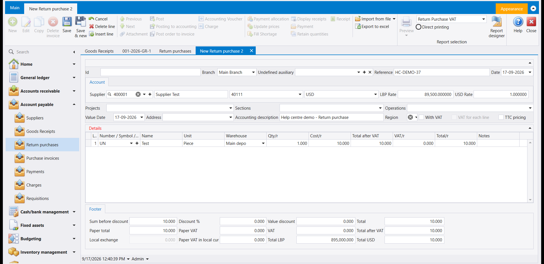This screenshot has height=264, width=544.
Task: Click Export to excel
Action: pos(372,27)
